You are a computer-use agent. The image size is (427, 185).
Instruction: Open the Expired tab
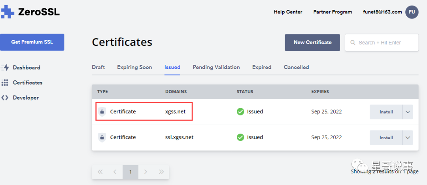click(x=262, y=67)
